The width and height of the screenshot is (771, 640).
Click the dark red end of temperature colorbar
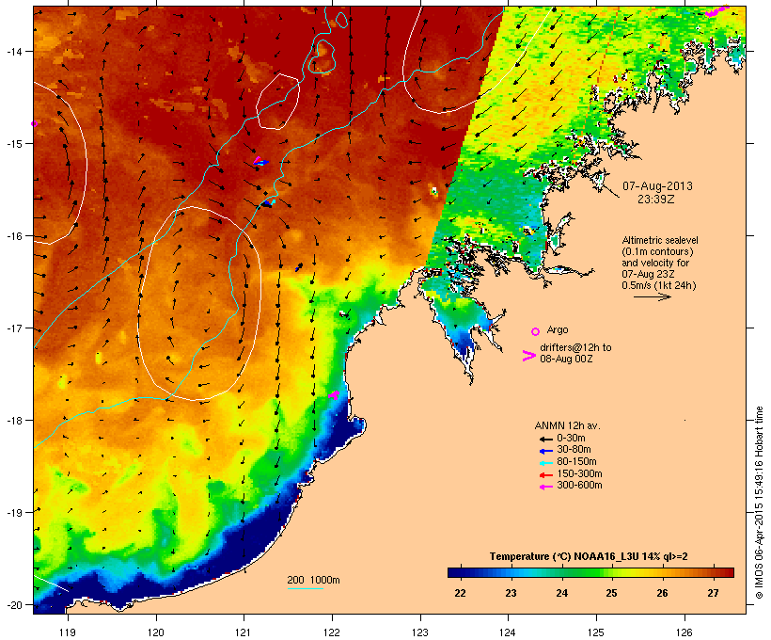[728, 572]
